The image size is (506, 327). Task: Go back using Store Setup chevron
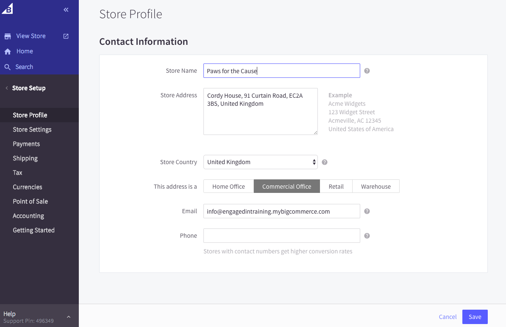click(x=7, y=88)
